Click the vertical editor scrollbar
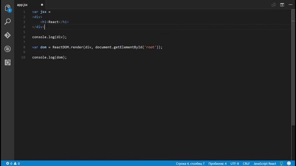Screen dimensions: 296x166 click(293, 68)
